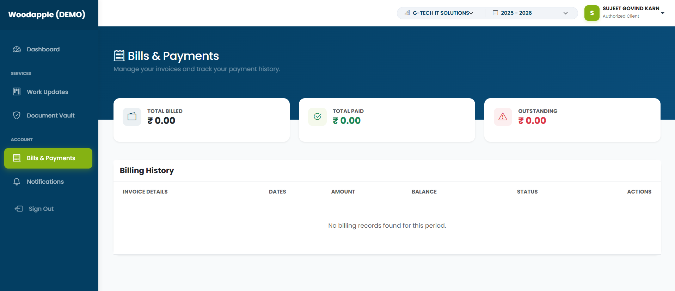Click the Total Paid checkmark icon
Image resolution: width=675 pixels, height=291 pixels.
point(317,117)
